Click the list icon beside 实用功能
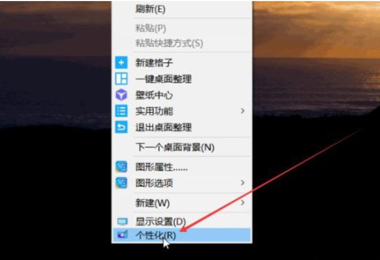Image resolution: width=380 pixels, height=260 pixels. [x=121, y=111]
